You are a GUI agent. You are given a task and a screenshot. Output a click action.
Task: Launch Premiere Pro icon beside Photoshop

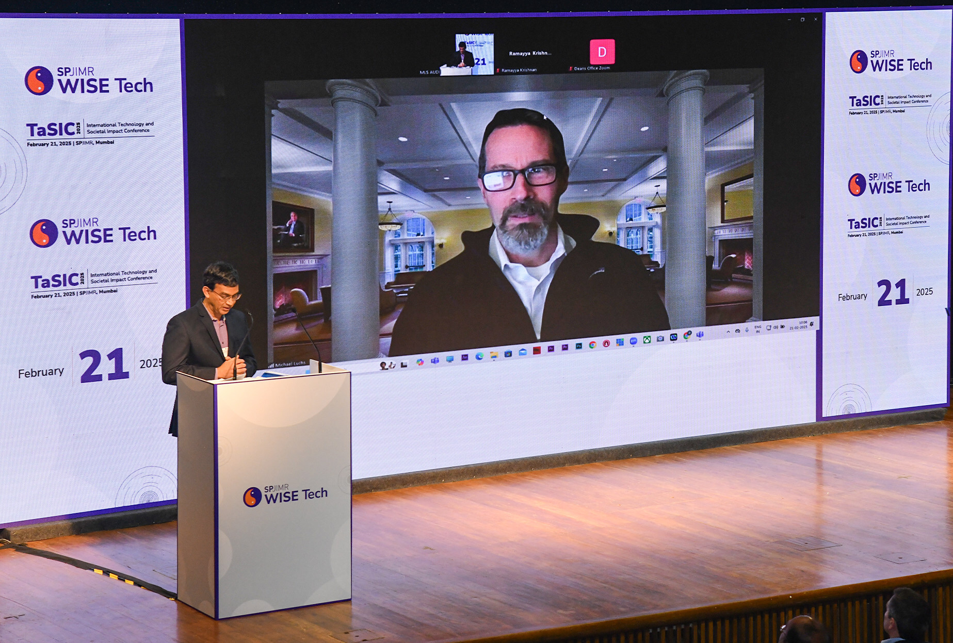pos(565,348)
